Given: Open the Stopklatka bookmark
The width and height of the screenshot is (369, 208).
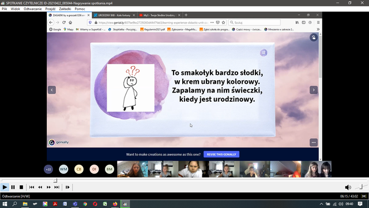Looking at the screenshot, I should (x=123, y=29).
